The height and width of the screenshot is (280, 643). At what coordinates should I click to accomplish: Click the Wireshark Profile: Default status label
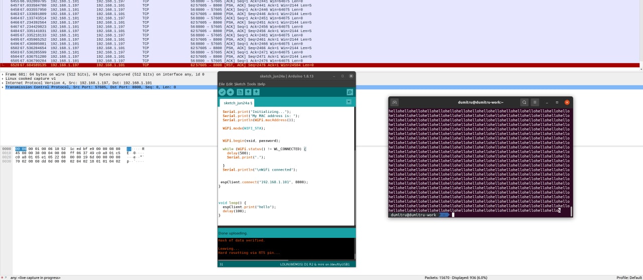[x=629, y=277]
